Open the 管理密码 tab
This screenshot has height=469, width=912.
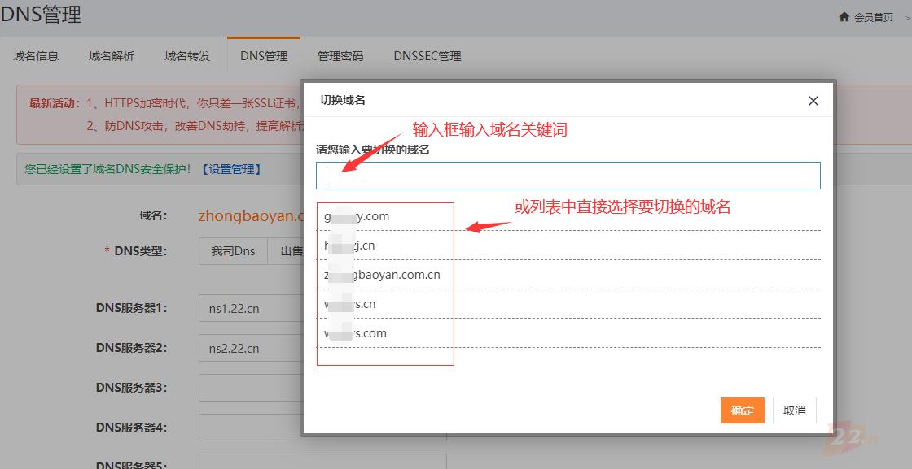[340, 56]
